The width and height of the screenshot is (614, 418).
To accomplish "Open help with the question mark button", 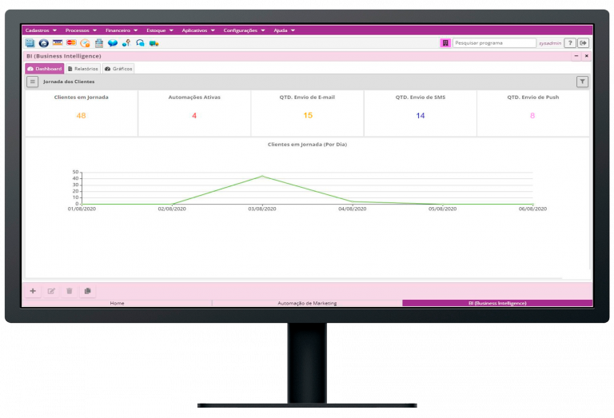I will click(570, 43).
